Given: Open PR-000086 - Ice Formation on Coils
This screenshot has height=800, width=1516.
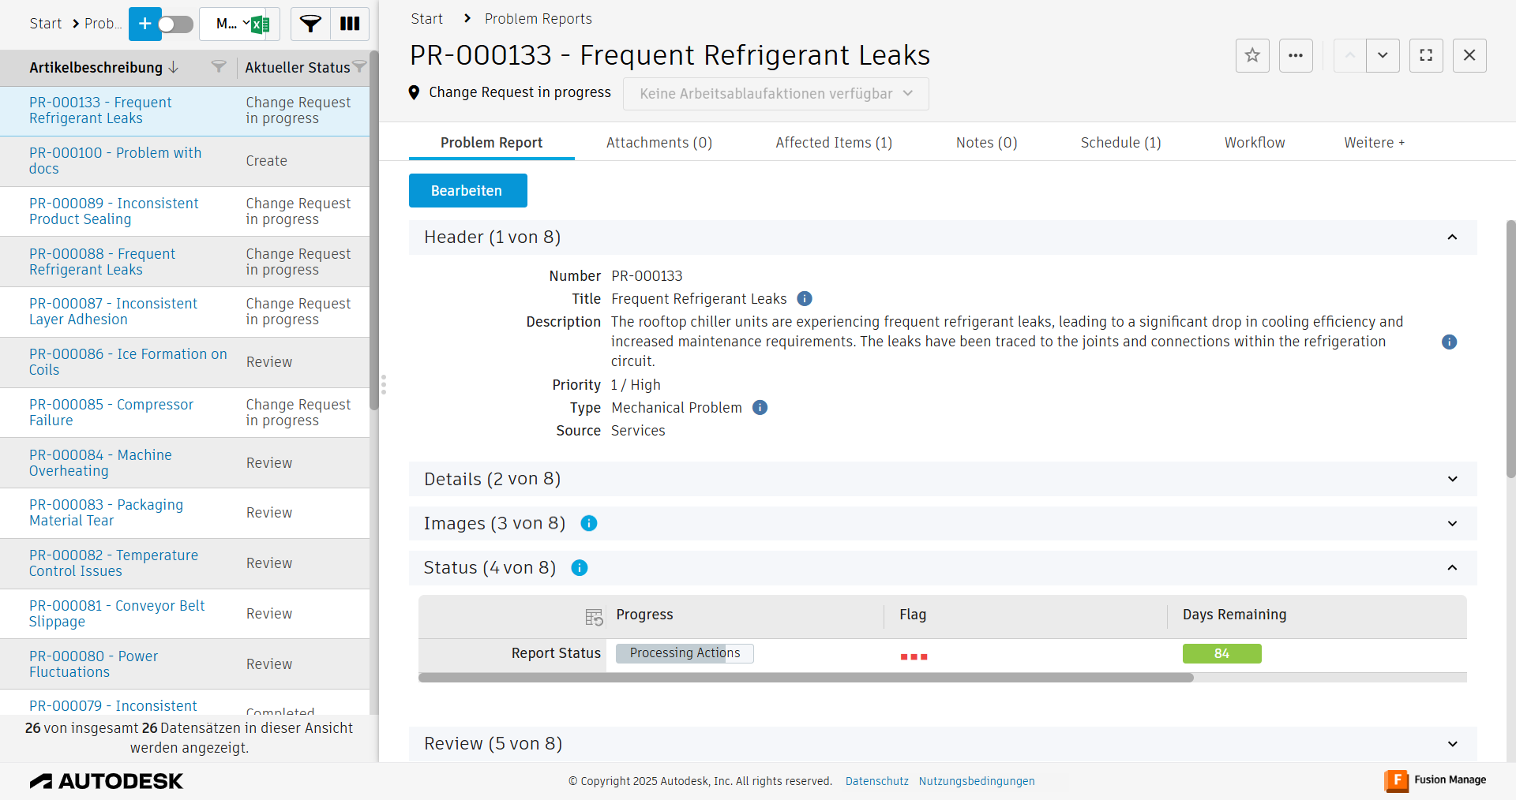Looking at the screenshot, I should (x=128, y=362).
